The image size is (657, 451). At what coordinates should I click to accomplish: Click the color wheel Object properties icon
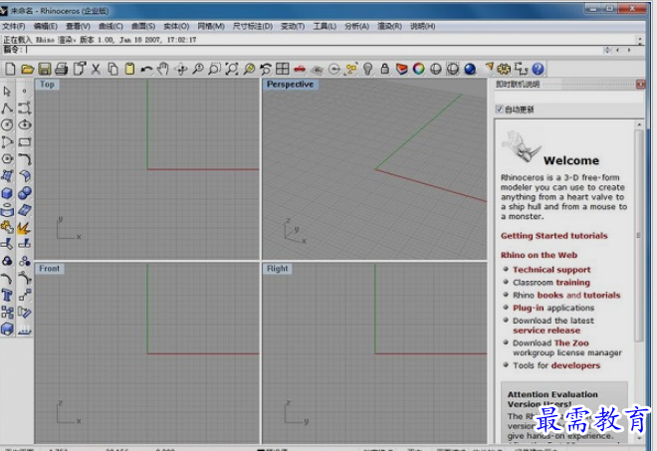[x=418, y=69]
